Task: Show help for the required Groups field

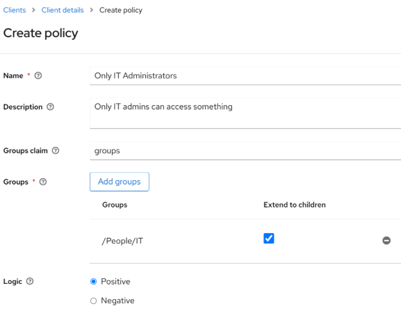Action: [42, 182]
